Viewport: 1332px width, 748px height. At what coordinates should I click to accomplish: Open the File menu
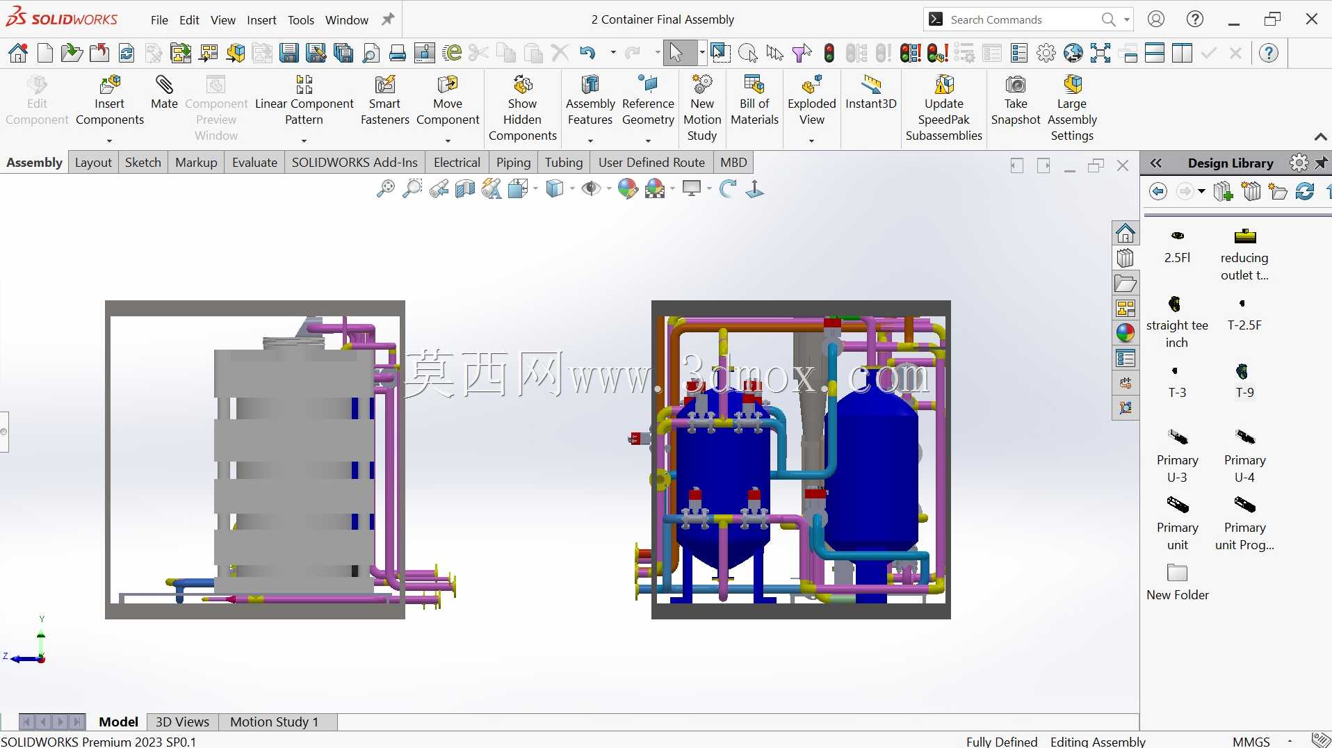pyautogui.click(x=159, y=20)
